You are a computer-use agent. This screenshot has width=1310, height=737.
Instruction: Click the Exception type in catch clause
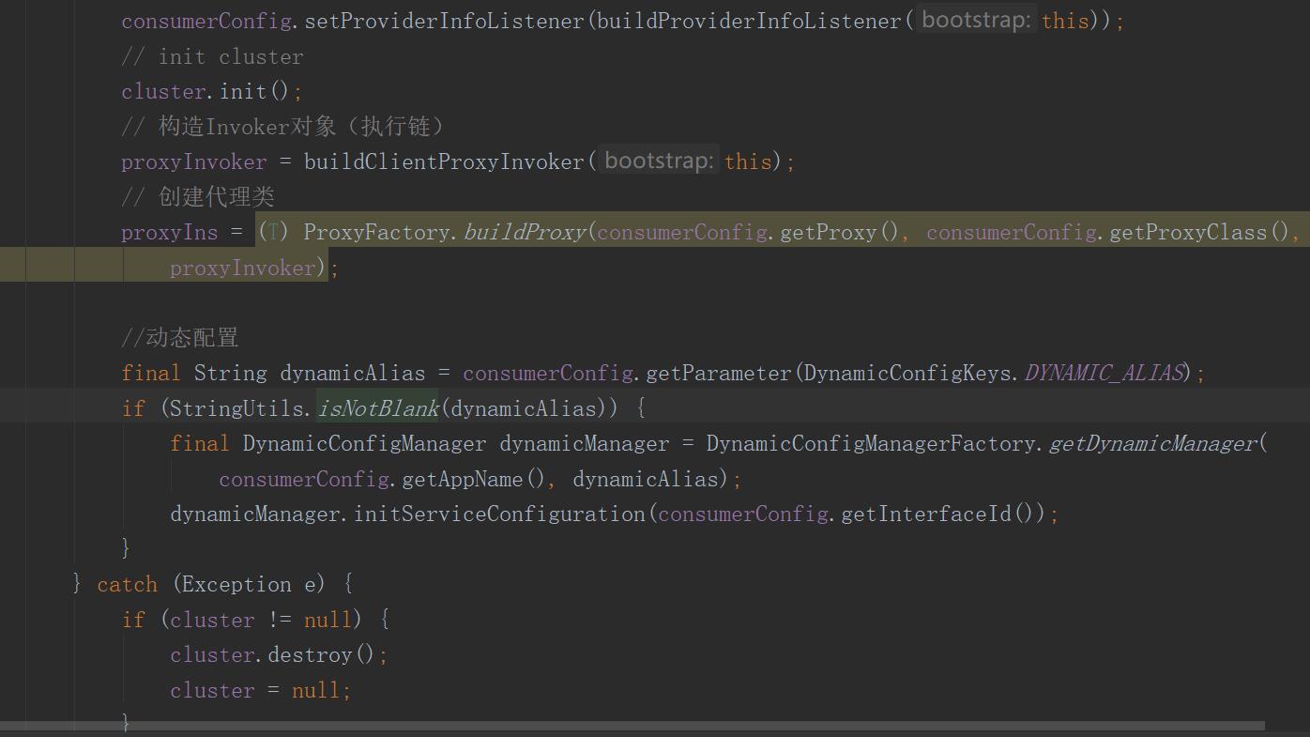(x=236, y=584)
